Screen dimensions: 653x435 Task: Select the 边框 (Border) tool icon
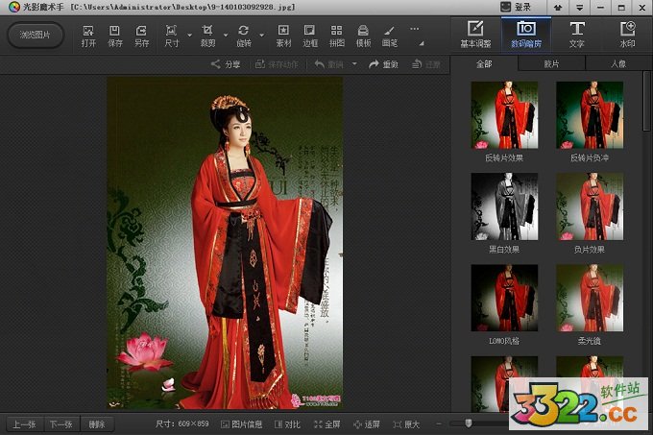tap(310, 36)
